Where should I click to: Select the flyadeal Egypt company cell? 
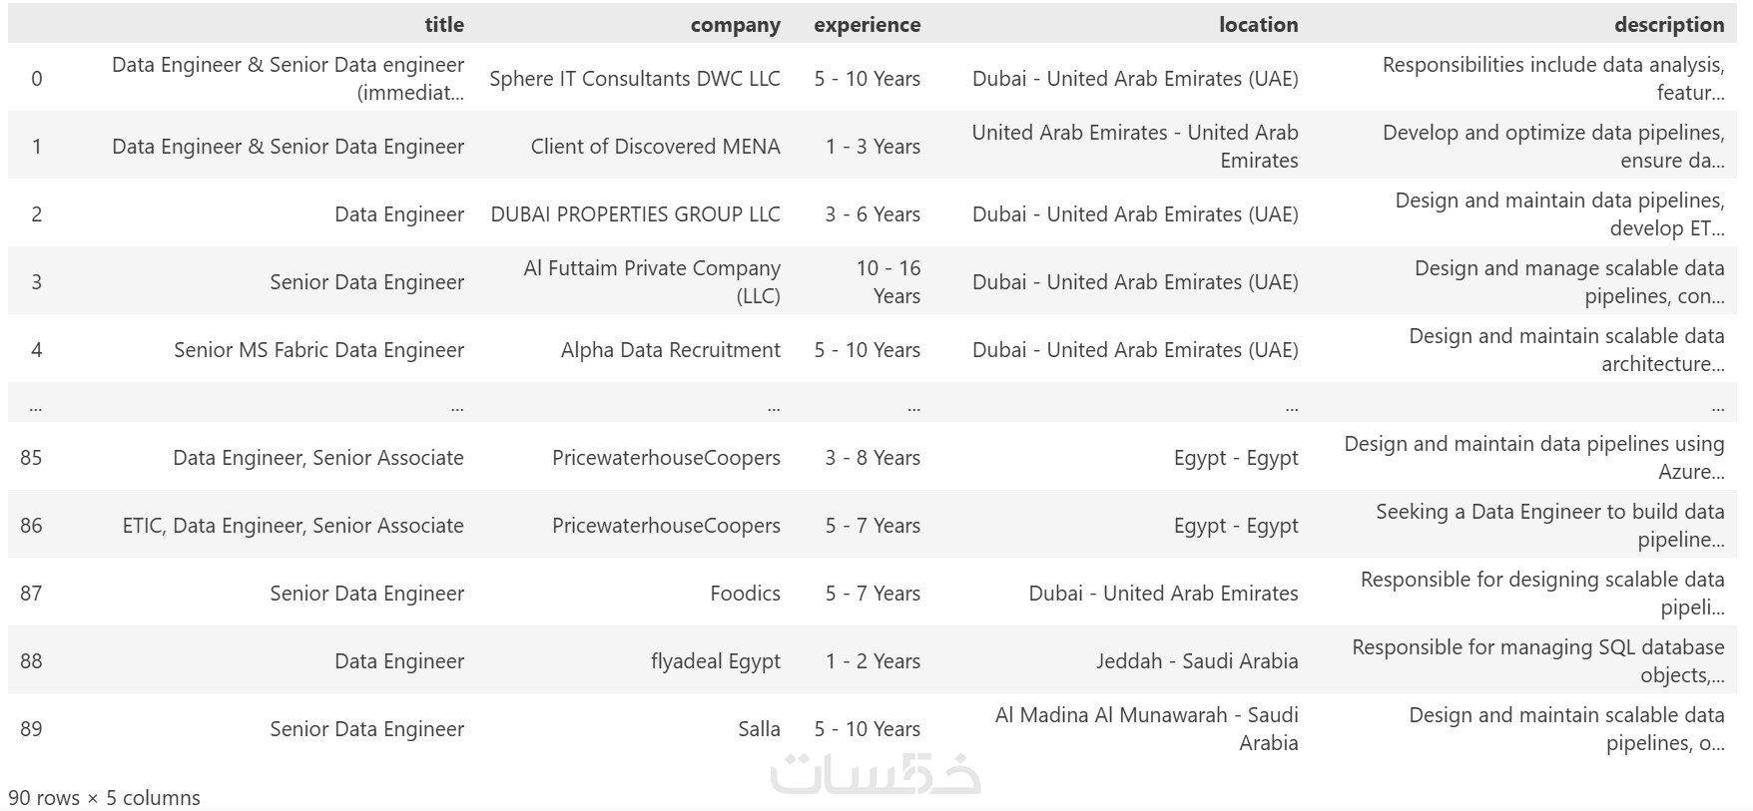pyautogui.click(x=715, y=661)
